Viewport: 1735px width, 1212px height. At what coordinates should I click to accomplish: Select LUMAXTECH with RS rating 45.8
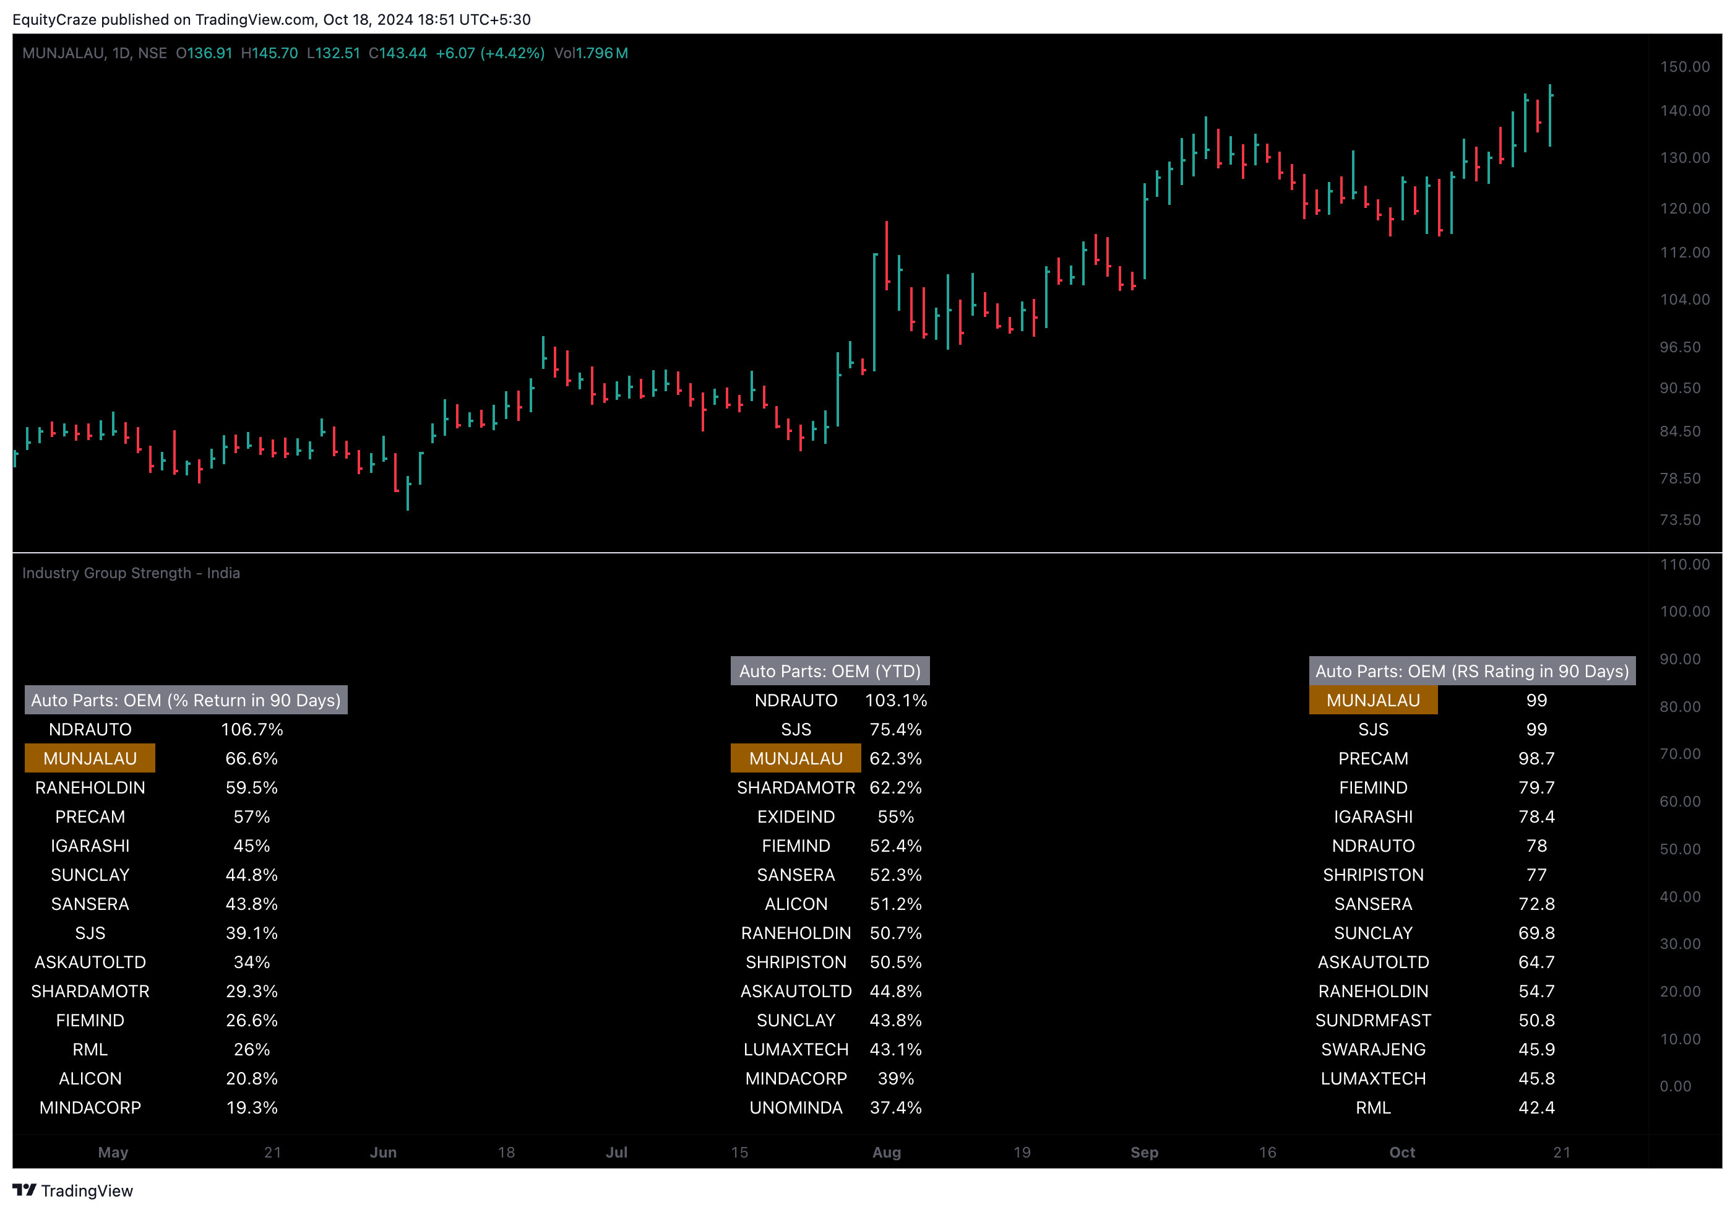coord(1373,1079)
